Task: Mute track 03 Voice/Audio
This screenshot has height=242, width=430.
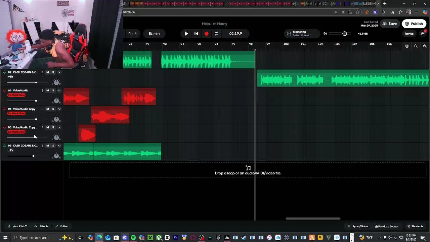Action: coord(48,90)
